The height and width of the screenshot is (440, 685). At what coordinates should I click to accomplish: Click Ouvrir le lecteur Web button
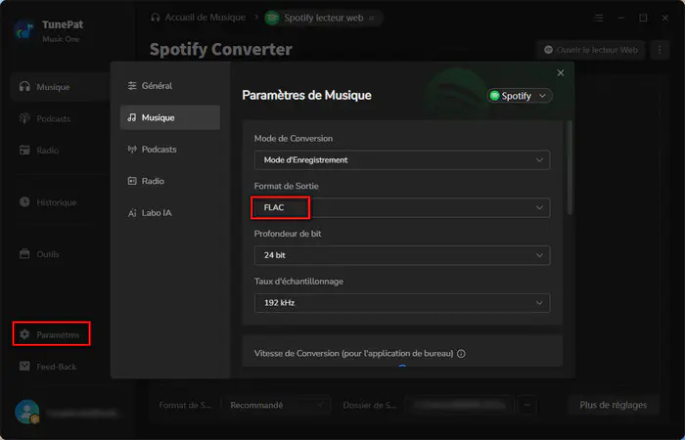591,50
